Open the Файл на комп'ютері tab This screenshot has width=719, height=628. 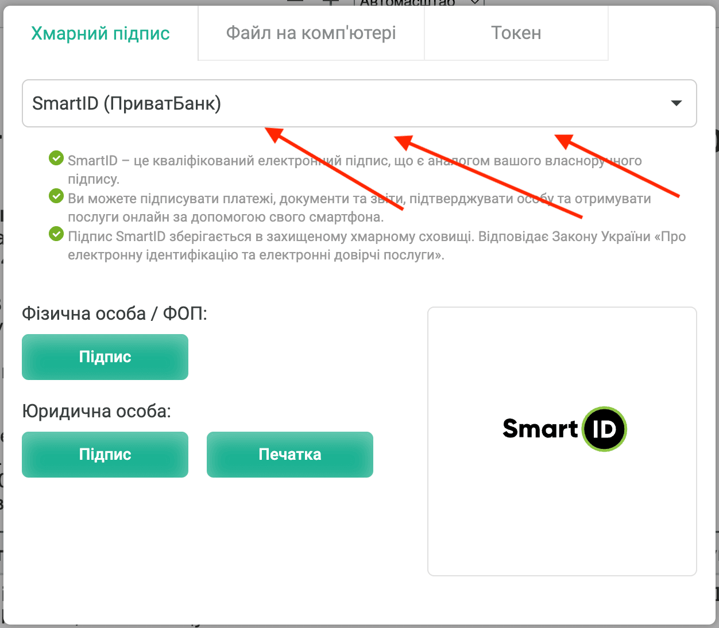point(311,33)
